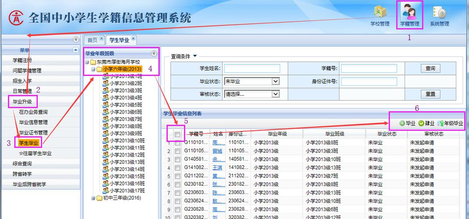
Task: Open the 学校管理 module icon
Action: [x=380, y=12]
